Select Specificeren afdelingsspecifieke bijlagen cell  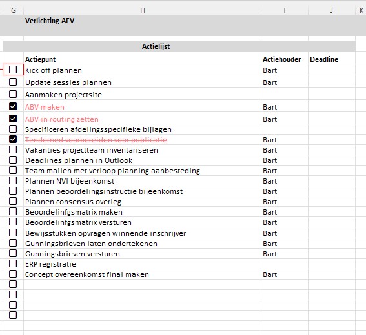(x=143, y=129)
